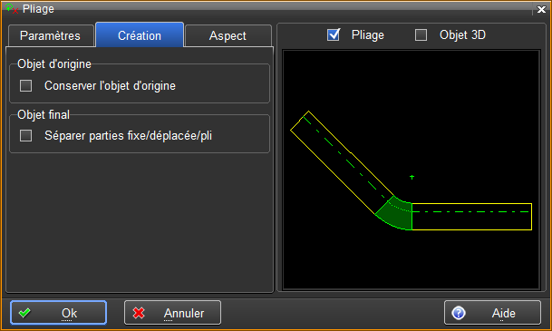Click the blue question mark help icon

pyautogui.click(x=459, y=313)
